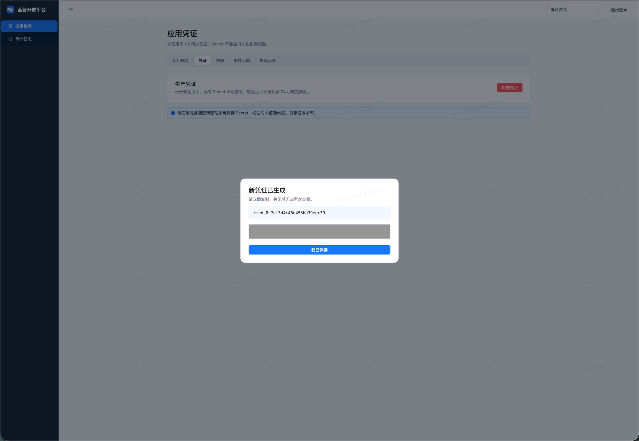Switch to the 权限 tab

[220, 61]
